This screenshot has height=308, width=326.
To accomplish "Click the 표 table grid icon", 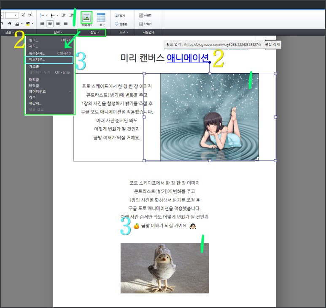I will [101, 17].
